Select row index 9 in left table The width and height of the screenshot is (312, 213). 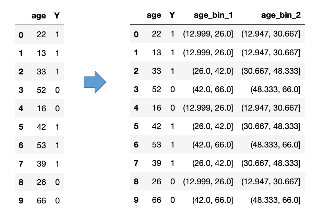tap(21, 201)
